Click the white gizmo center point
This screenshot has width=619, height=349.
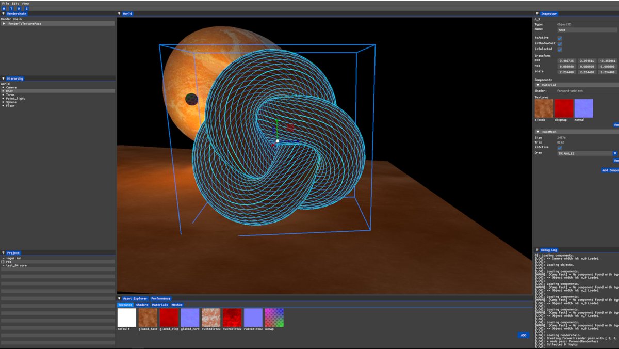point(278,141)
